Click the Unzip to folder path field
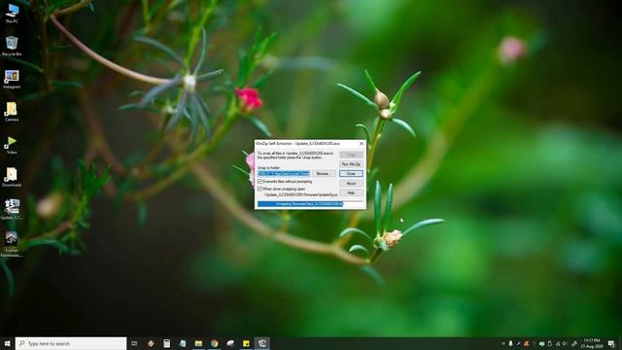This screenshot has height=350, width=622. click(x=283, y=174)
